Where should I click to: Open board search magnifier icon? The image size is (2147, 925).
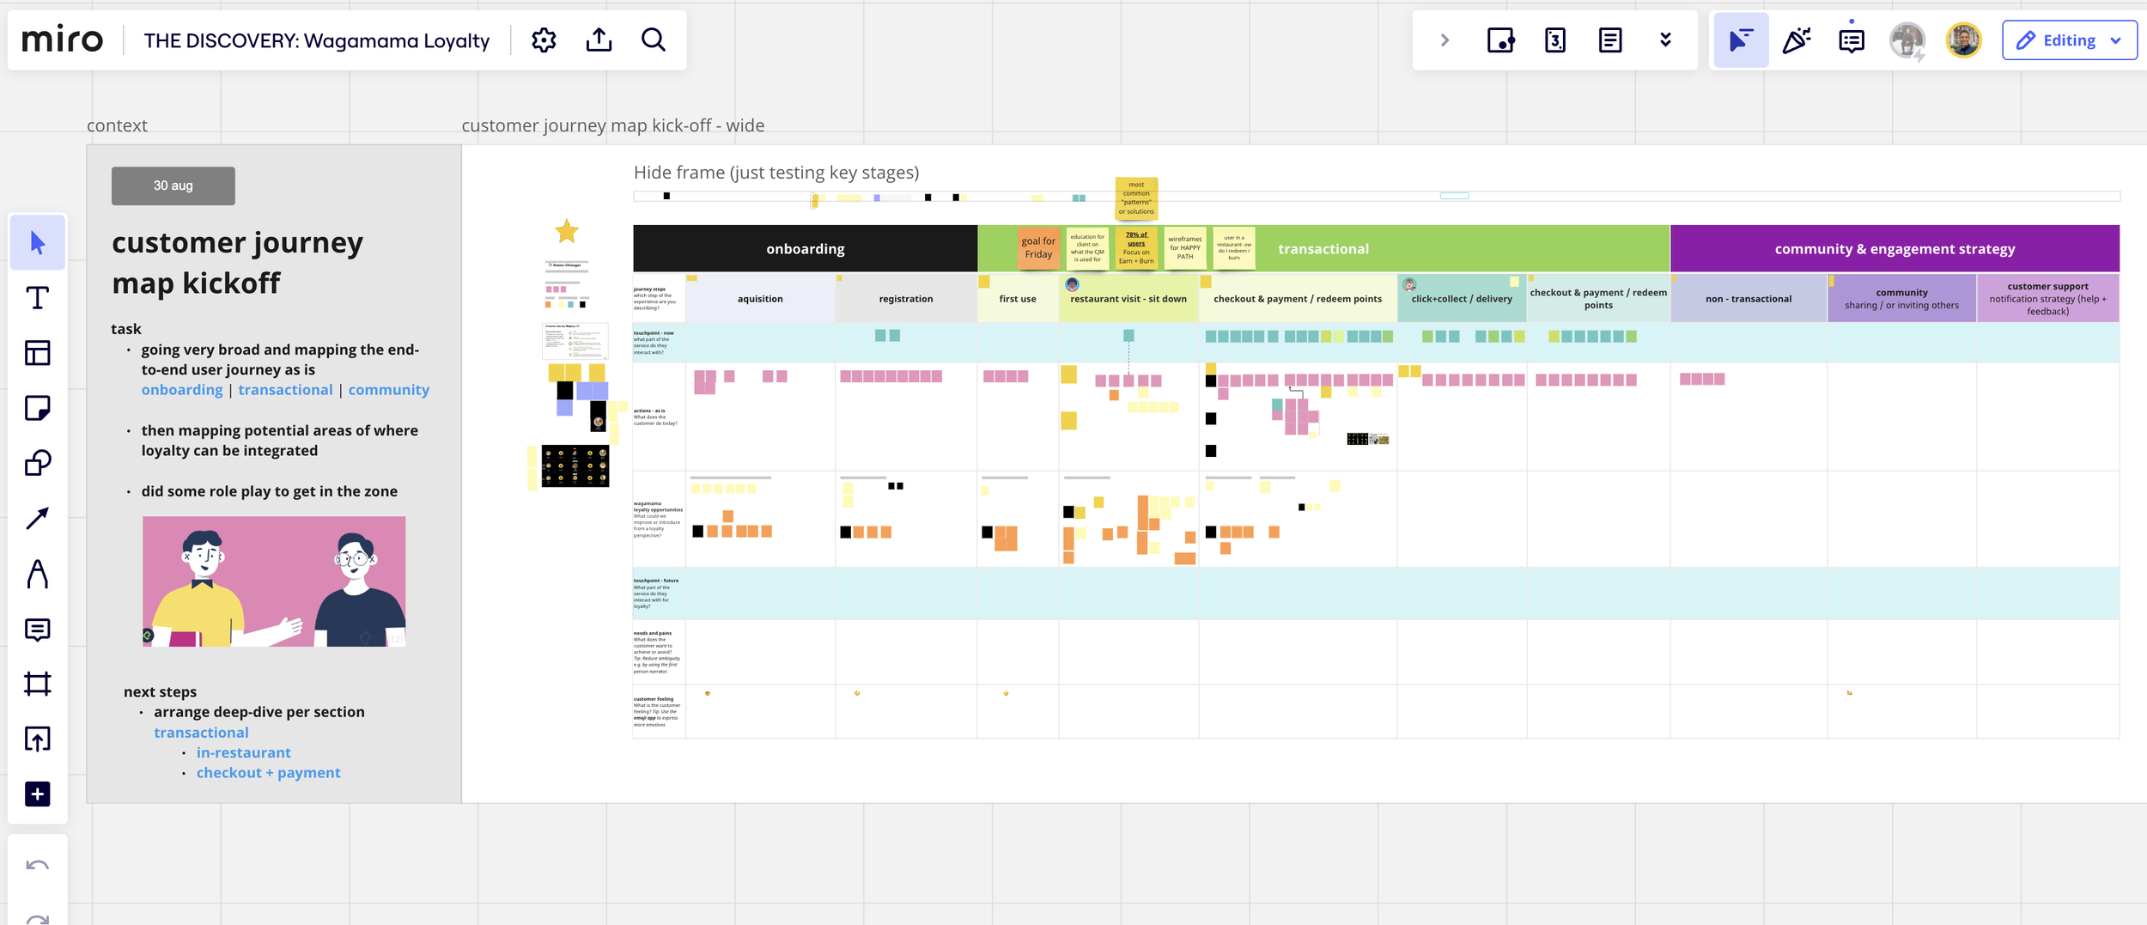654,40
